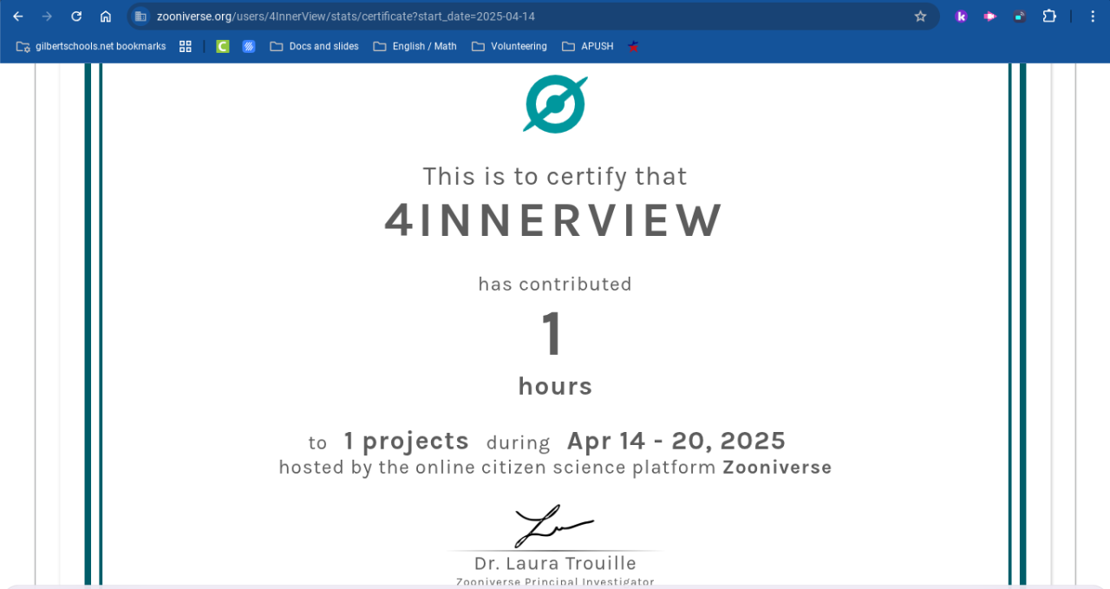Go back to the previous page
The width and height of the screenshot is (1110, 589).
tap(18, 16)
